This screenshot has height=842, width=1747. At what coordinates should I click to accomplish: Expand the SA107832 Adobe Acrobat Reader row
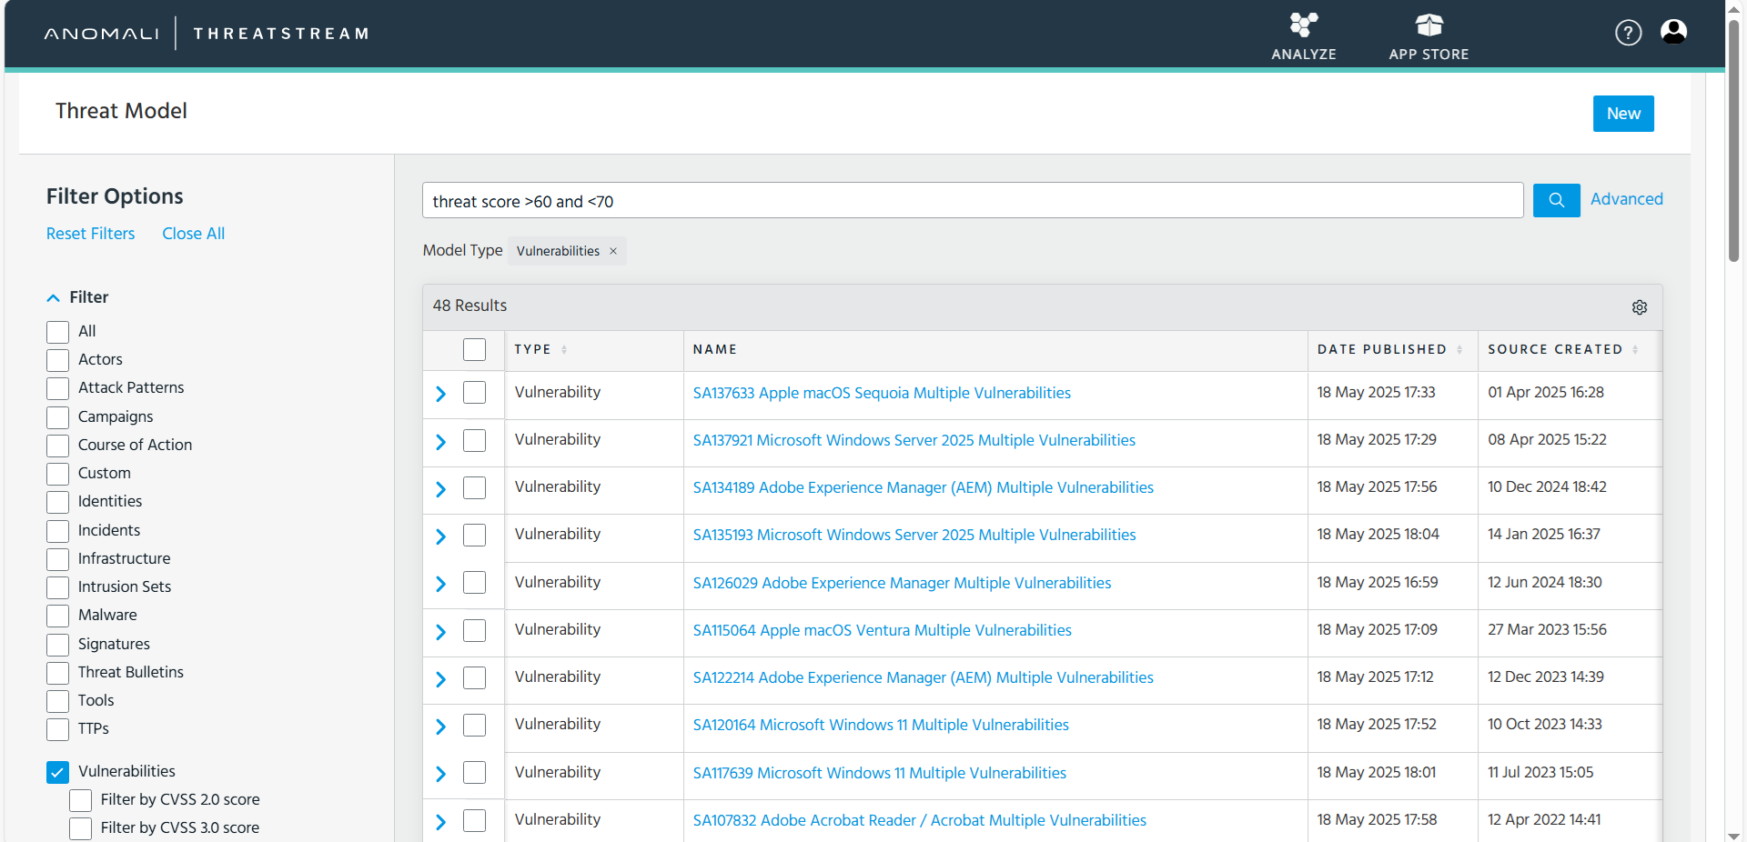click(440, 822)
